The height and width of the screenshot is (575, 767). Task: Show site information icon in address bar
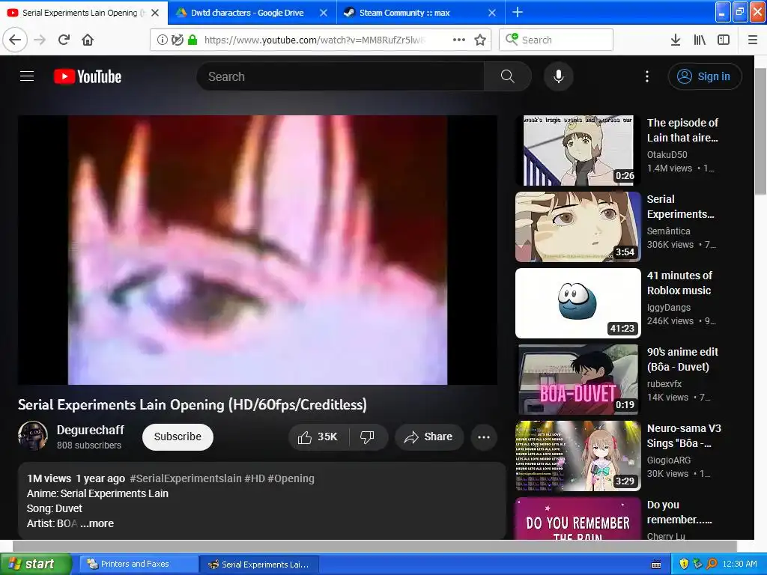pos(162,40)
